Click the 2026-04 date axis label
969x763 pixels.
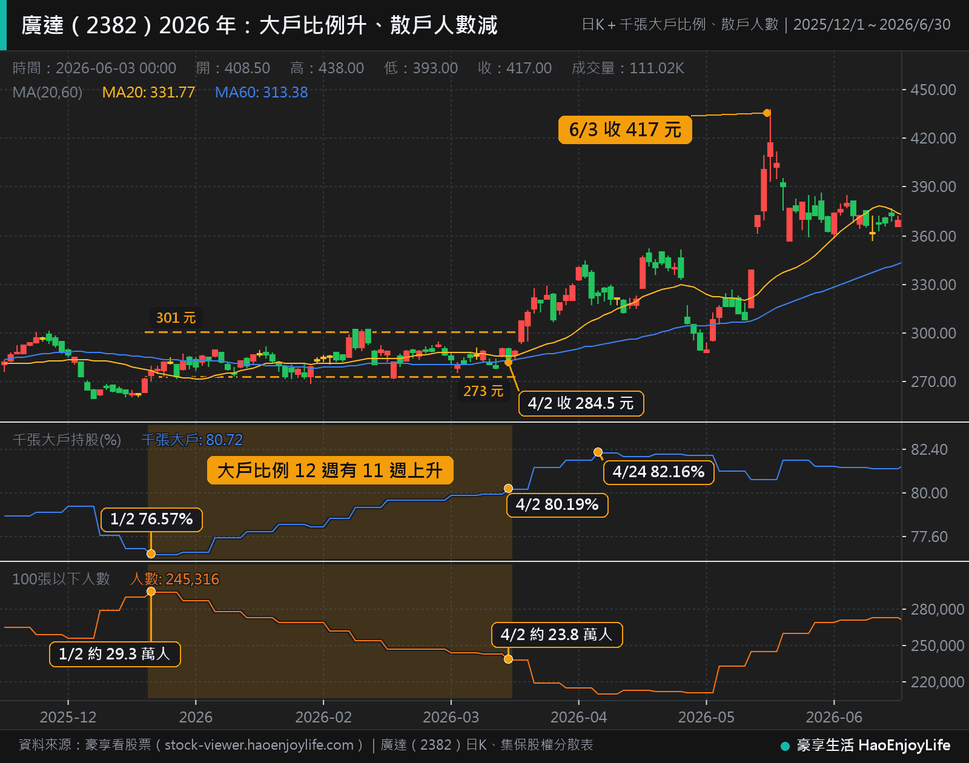(x=578, y=717)
